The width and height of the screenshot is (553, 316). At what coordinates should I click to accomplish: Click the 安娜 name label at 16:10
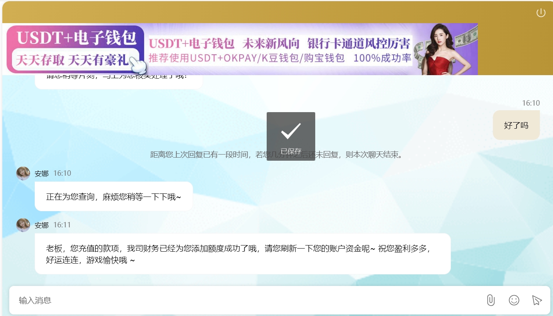[x=42, y=173]
